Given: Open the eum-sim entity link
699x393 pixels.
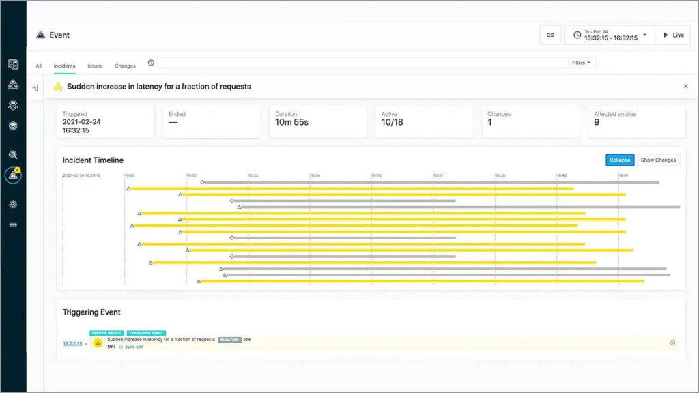Looking at the screenshot, I should pos(134,347).
